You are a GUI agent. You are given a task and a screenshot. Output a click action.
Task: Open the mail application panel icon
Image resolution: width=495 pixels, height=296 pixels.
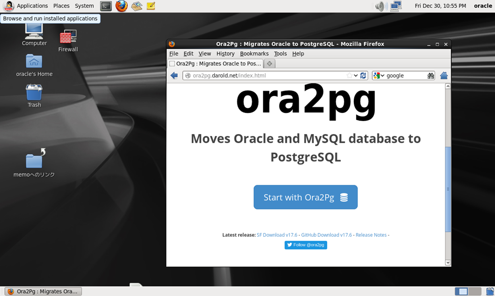click(x=137, y=6)
